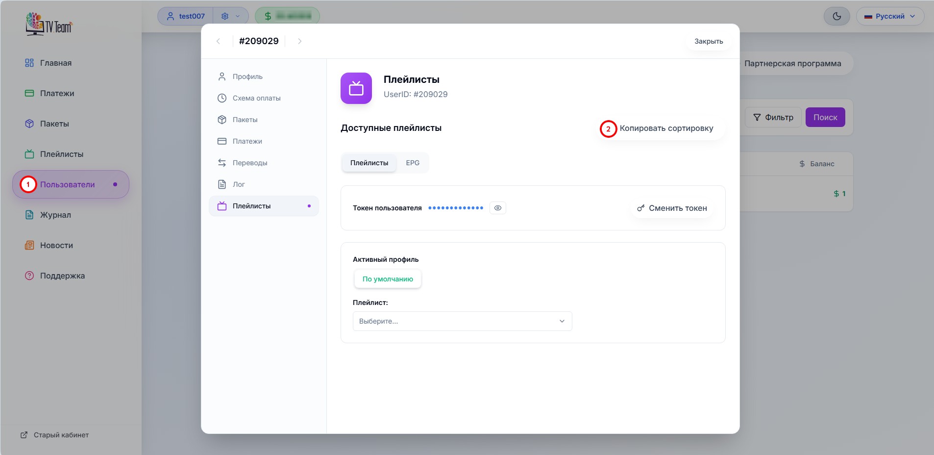Switch to the EPG tab

pos(412,163)
